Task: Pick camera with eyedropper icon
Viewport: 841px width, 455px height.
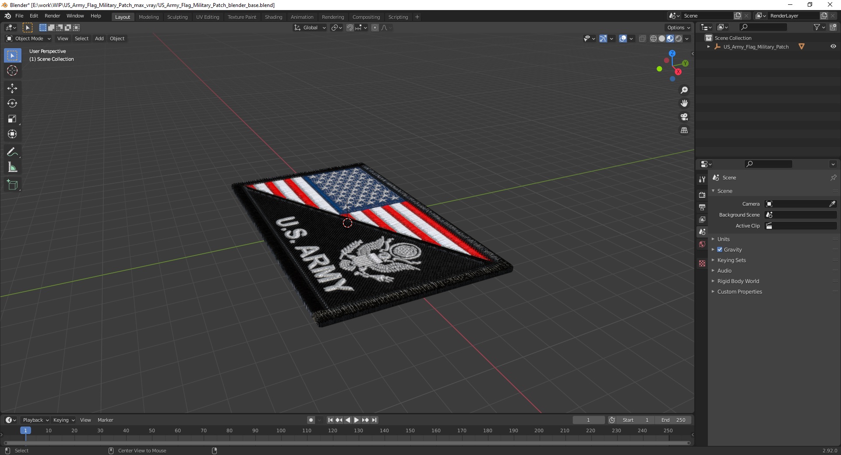Action: coord(832,204)
